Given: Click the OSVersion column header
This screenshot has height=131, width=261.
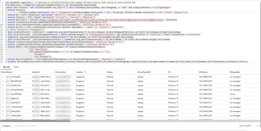Looking at the screenshot, I should [203, 72].
